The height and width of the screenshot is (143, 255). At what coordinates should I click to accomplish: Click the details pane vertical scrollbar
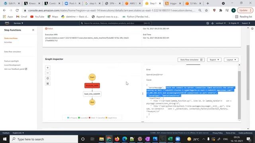point(239,95)
